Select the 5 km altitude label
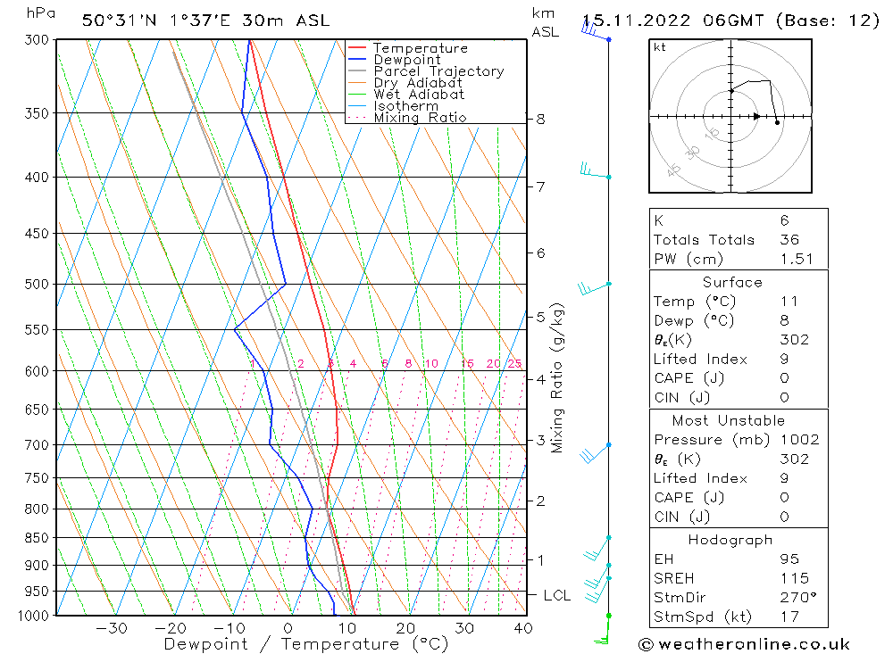The width and height of the screenshot is (893, 654). [540, 317]
